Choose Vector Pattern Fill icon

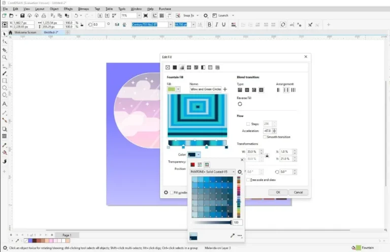189,68
